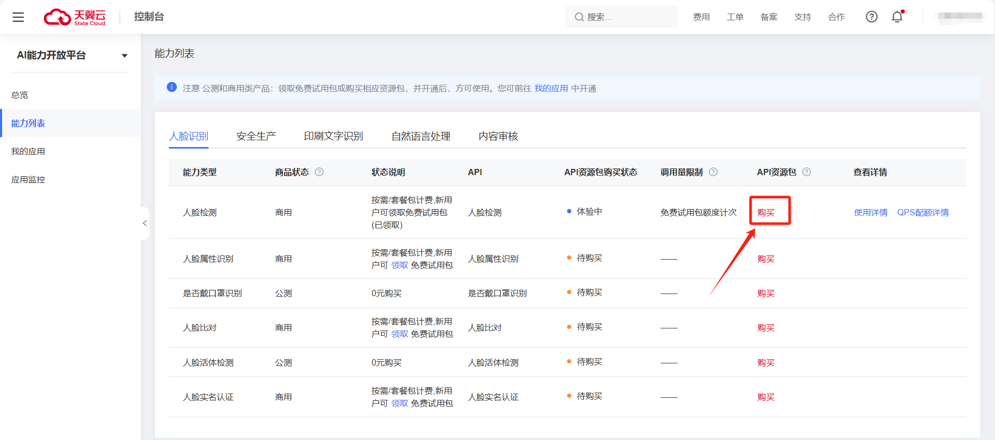Click 人脸实名认证 in 能力类型 column
This screenshot has width=995, height=440.
pos(208,397)
